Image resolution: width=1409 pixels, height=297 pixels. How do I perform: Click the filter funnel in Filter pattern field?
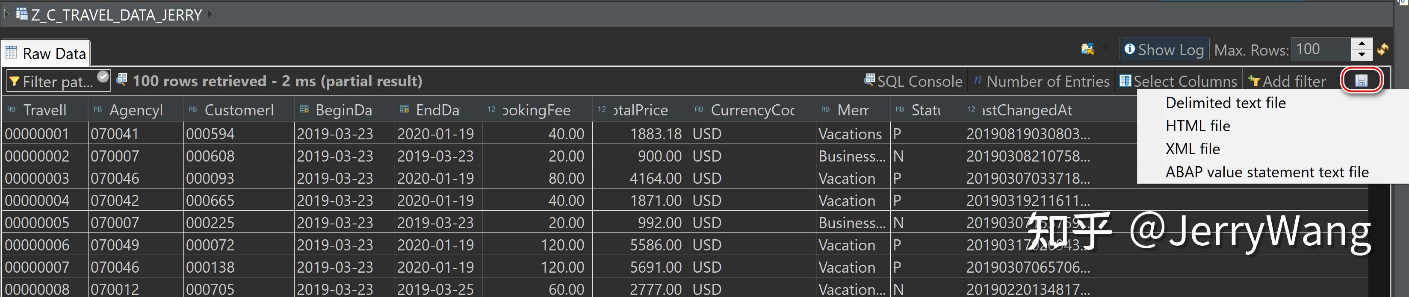pos(15,81)
